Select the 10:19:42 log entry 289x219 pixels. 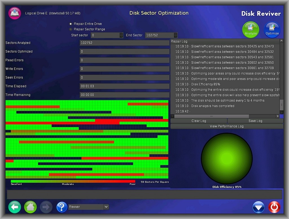[183, 111]
